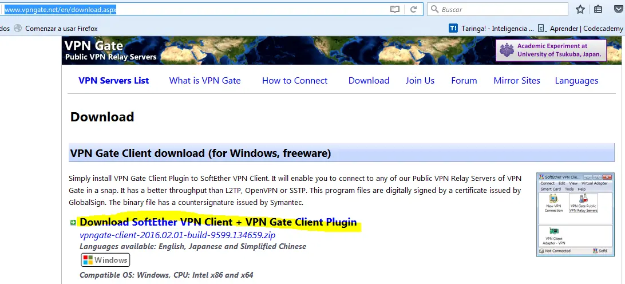The height and width of the screenshot is (284, 625).
Task: Open the VPN Servers List page
Action: [113, 81]
